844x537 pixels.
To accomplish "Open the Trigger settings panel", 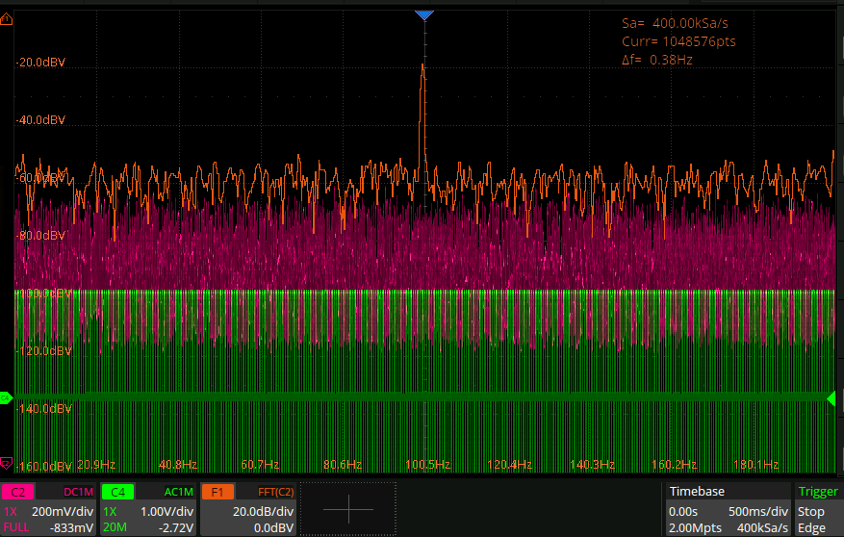I will 816,492.
